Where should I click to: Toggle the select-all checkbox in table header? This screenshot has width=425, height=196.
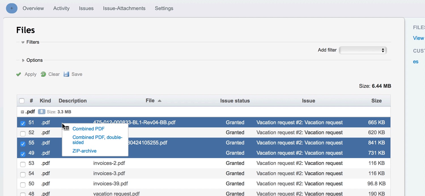22,101
